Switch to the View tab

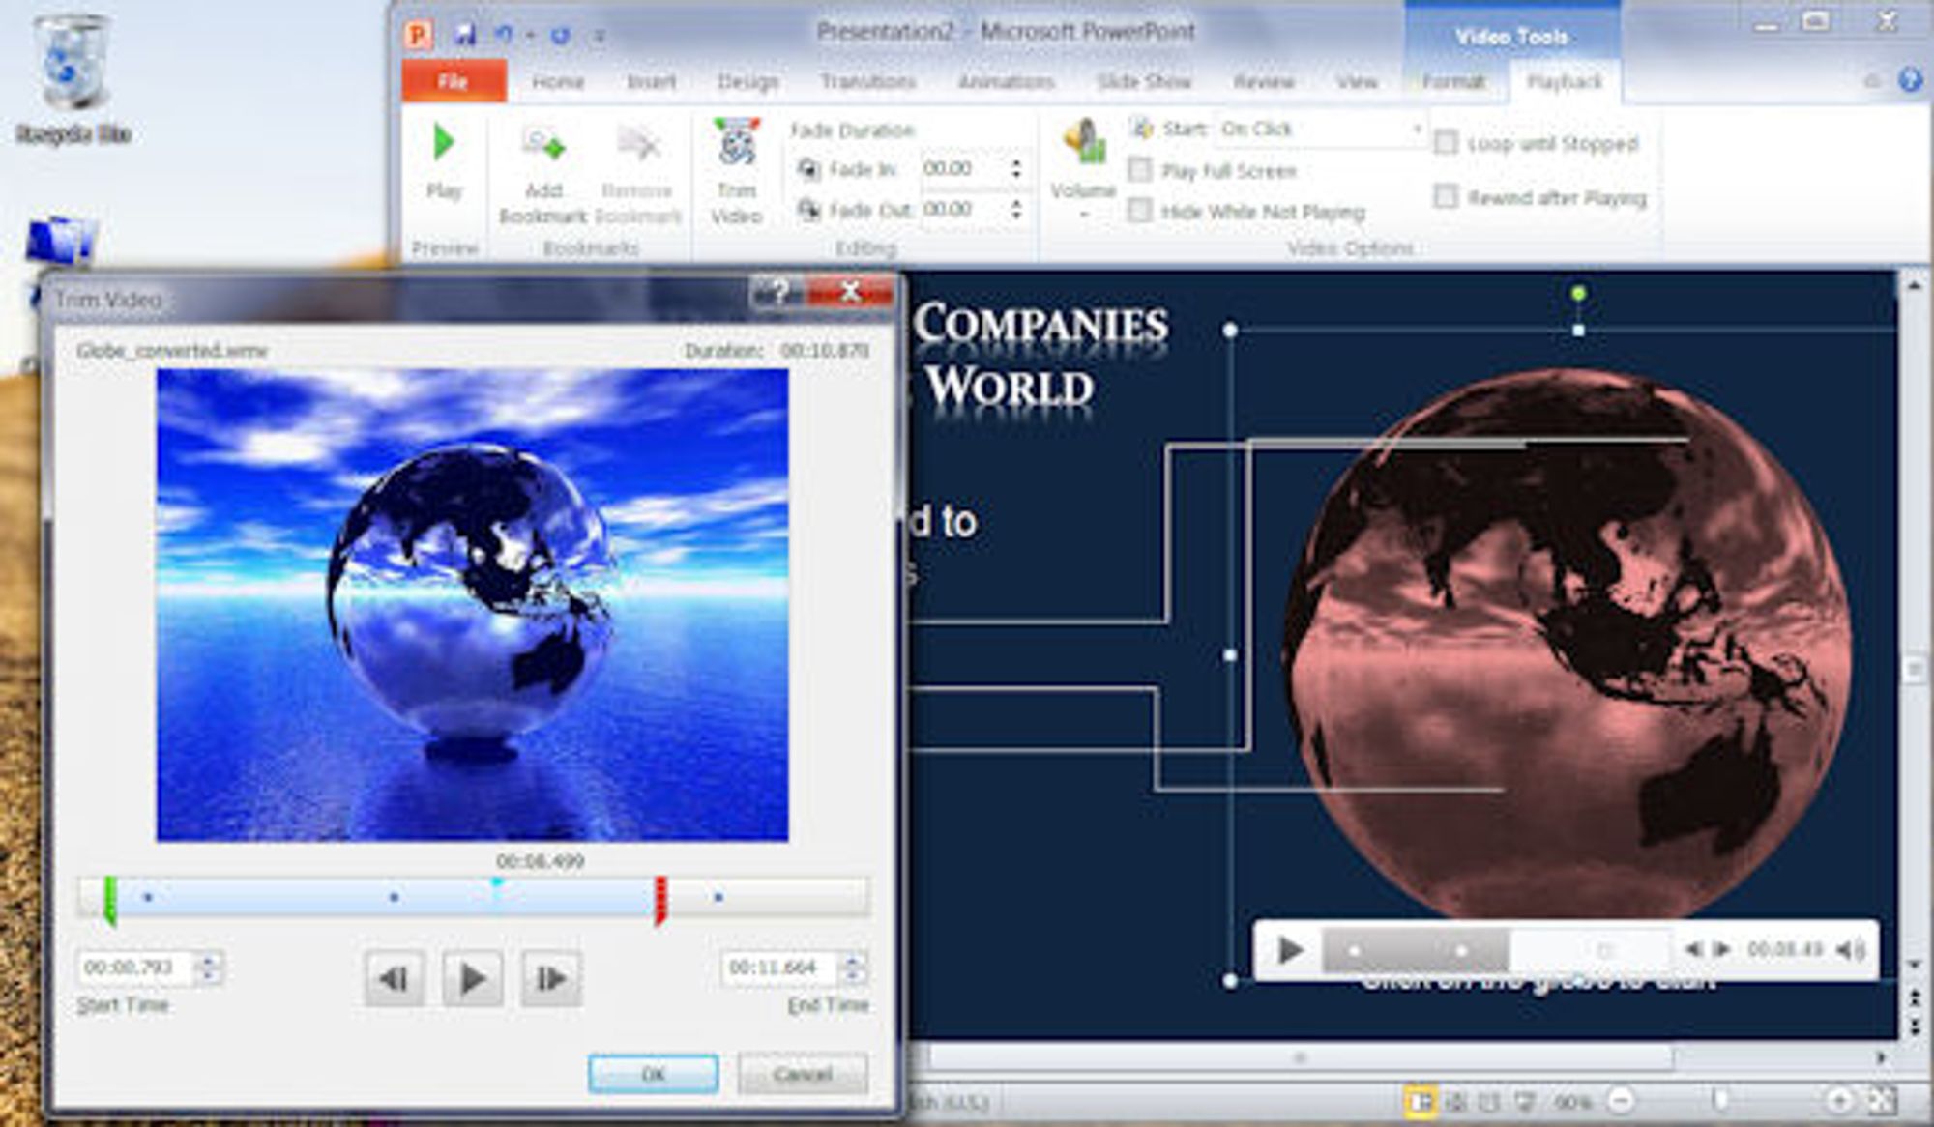point(1357,82)
